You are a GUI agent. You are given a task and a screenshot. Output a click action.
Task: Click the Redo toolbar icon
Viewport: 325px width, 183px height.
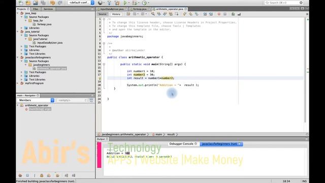pos(60,3)
